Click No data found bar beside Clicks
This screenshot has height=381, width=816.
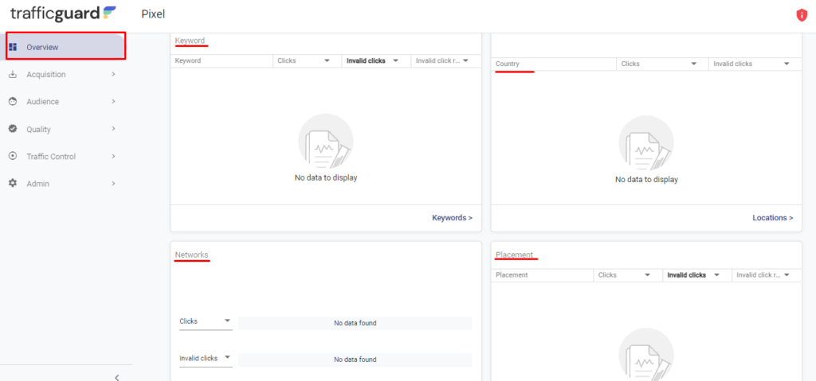click(x=355, y=323)
